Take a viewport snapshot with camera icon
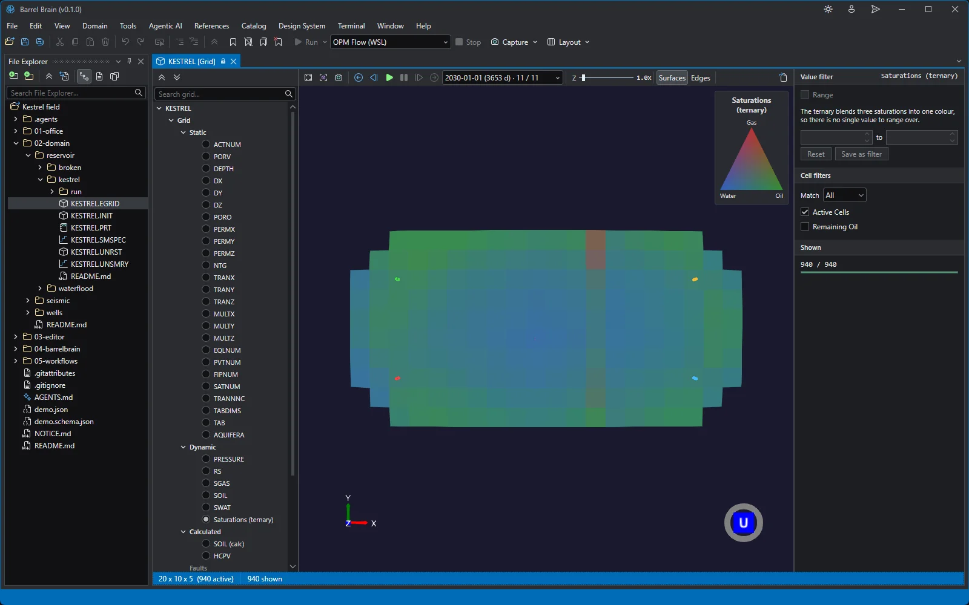Image resolution: width=969 pixels, height=605 pixels. (339, 77)
